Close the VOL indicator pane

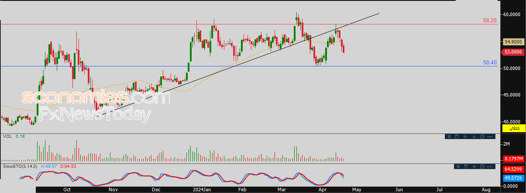point(449,136)
